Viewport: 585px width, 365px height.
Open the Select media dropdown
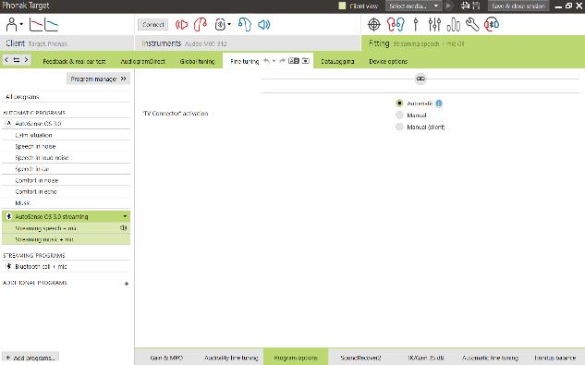pos(413,6)
